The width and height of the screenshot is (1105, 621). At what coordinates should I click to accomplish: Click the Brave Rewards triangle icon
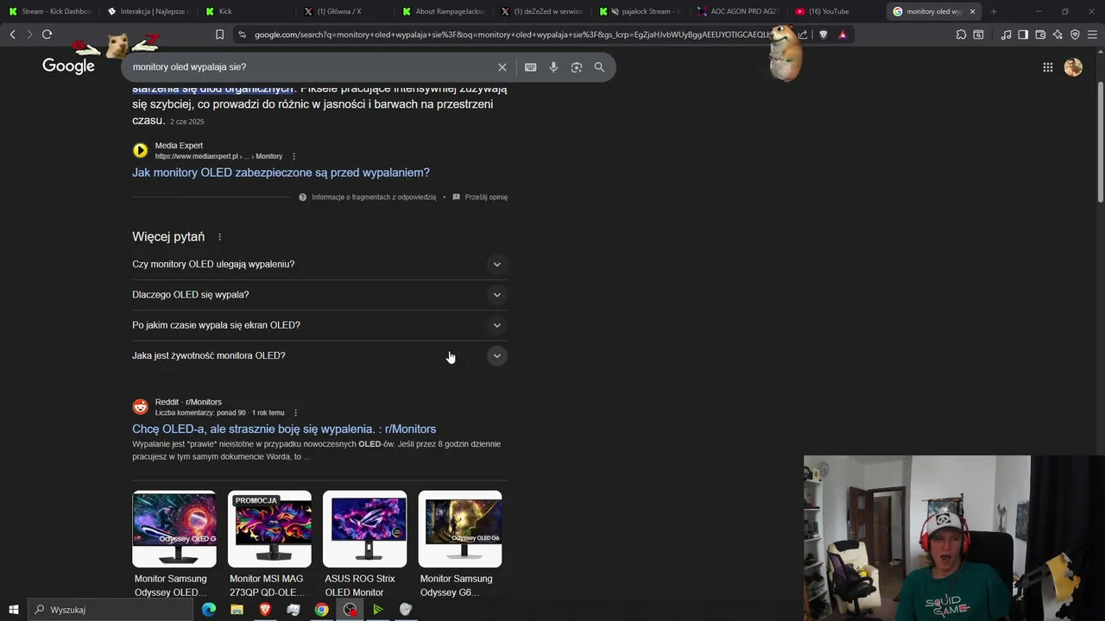click(843, 34)
